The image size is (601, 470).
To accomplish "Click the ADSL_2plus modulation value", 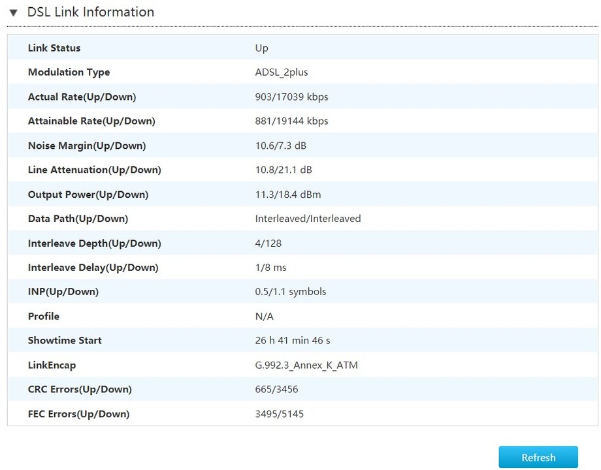I will pos(281,72).
